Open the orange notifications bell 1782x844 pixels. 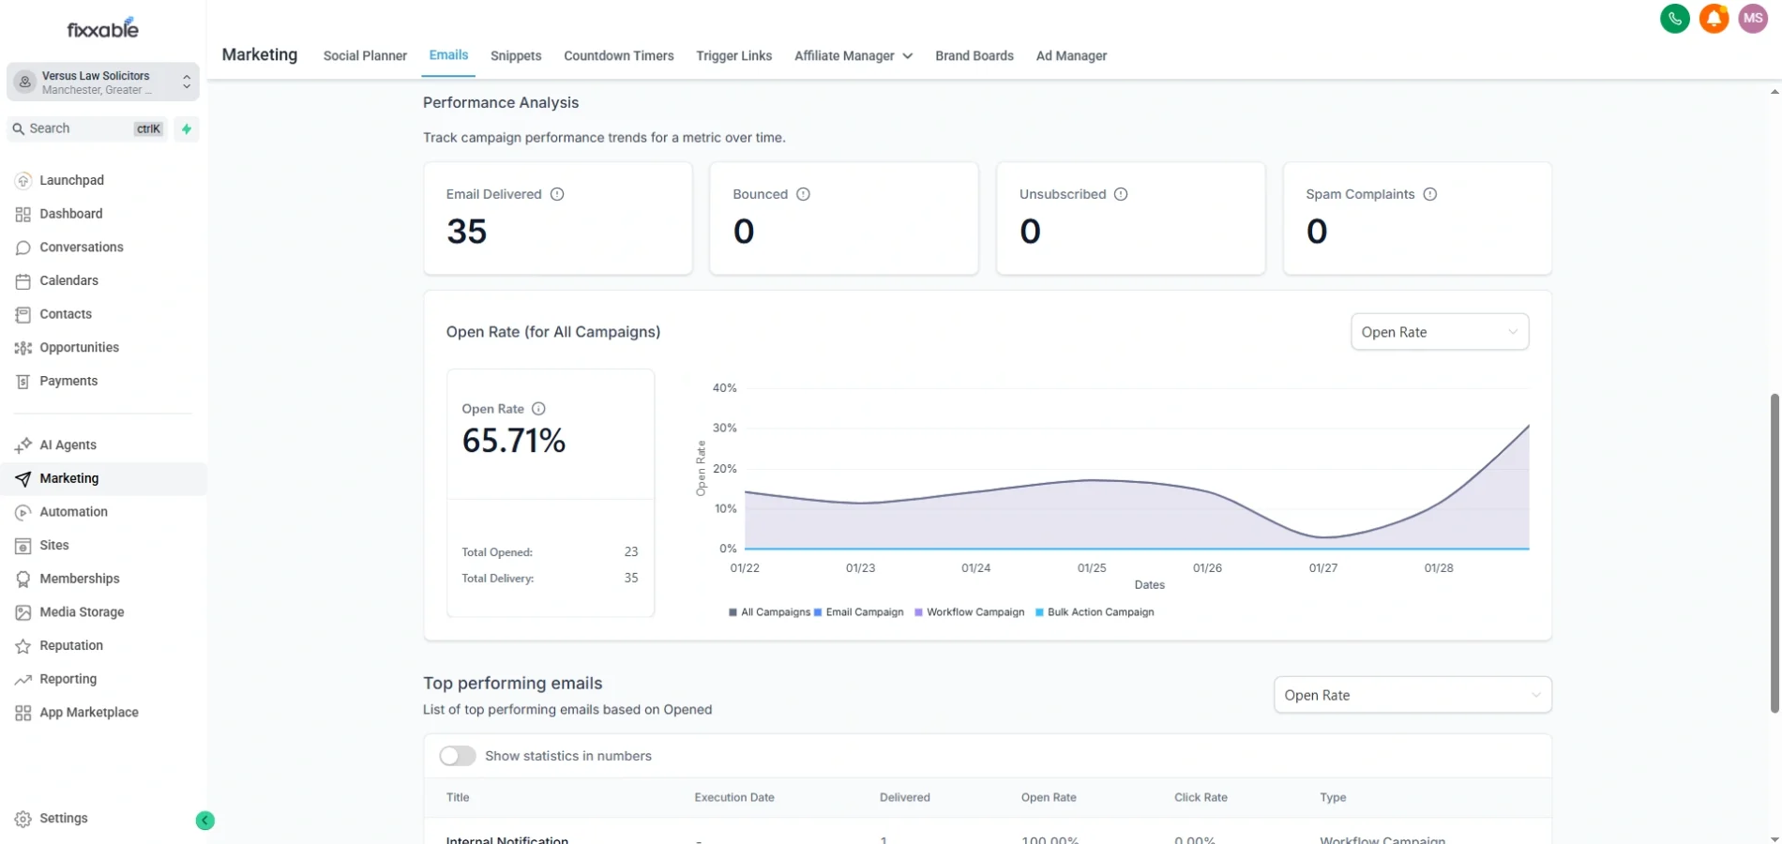(1714, 18)
